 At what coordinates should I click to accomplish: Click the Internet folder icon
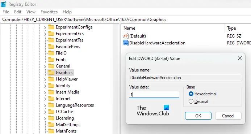(51, 99)
